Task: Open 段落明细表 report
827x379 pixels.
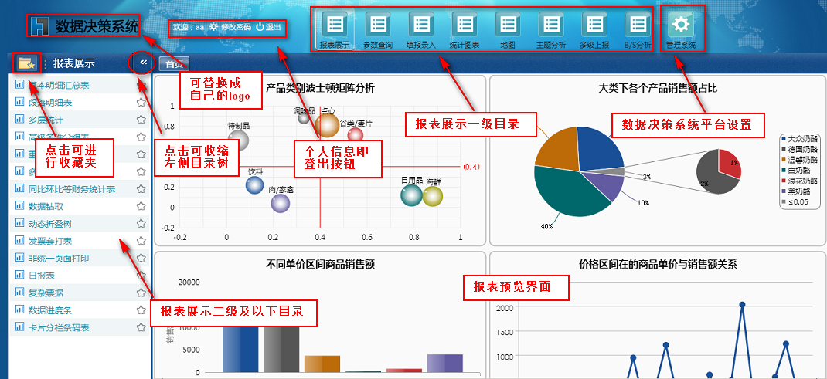Action: click(50, 103)
